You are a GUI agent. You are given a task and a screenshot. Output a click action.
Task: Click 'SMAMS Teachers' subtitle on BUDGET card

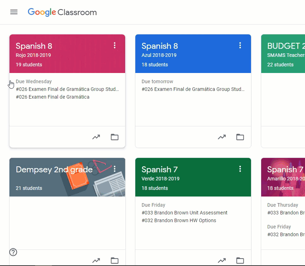[286, 55]
